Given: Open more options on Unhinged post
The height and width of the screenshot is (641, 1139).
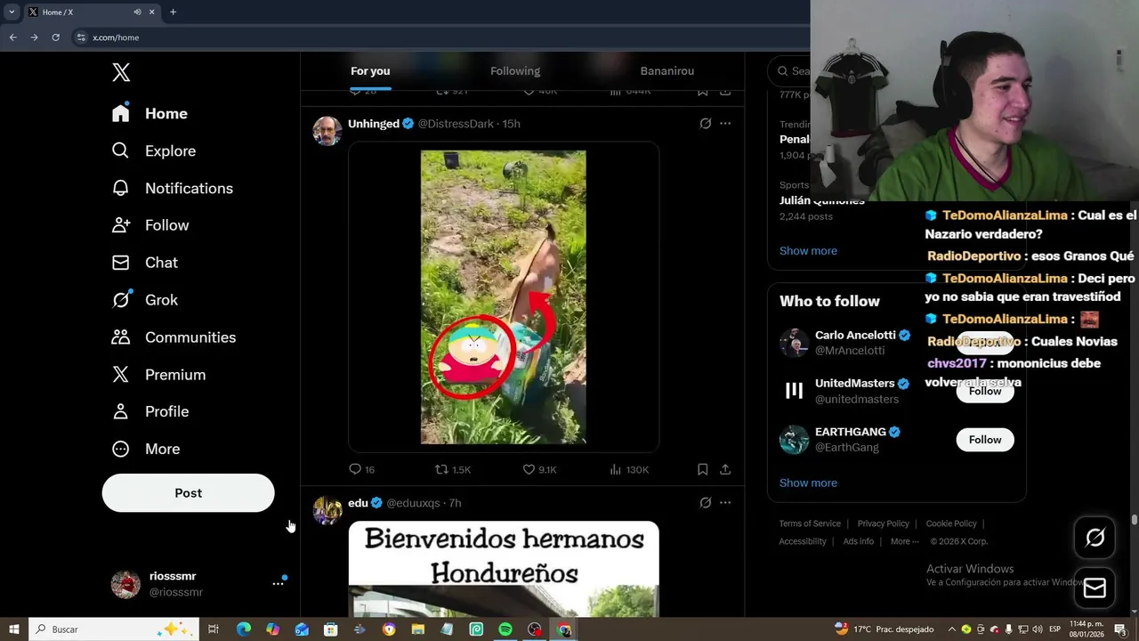Looking at the screenshot, I should (x=725, y=124).
